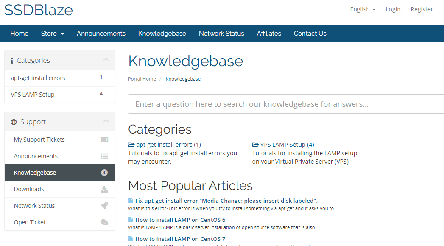Click the count 1 beside apt-get install errors
This screenshot has width=444, height=246.
point(101,77)
